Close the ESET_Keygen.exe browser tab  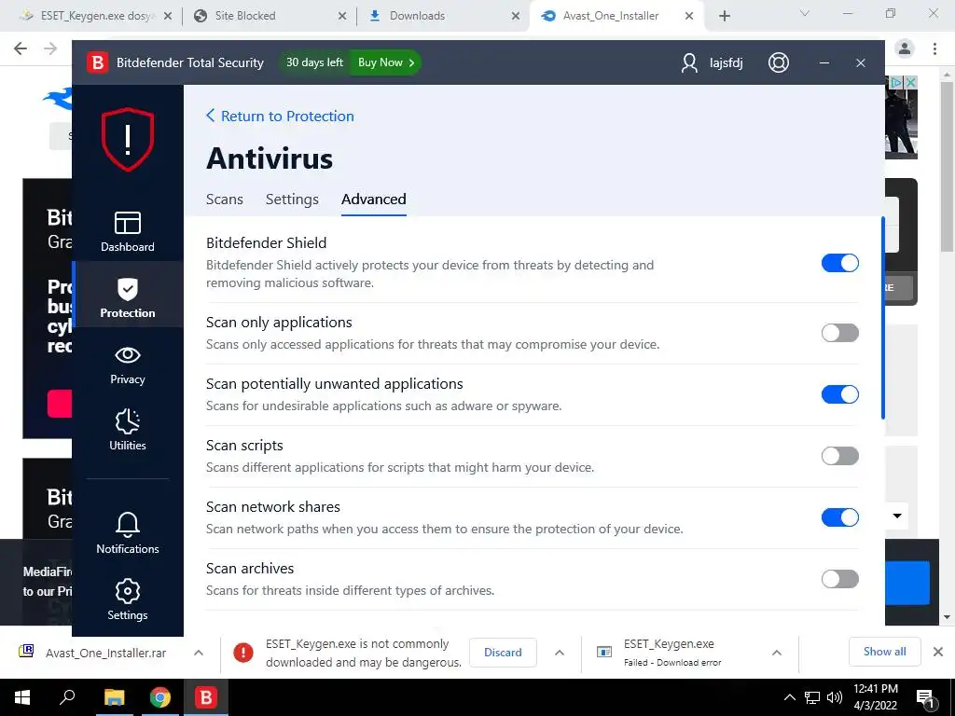(x=168, y=16)
